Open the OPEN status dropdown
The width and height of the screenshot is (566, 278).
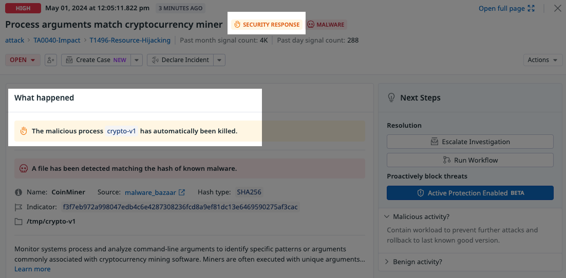point(23,60)
